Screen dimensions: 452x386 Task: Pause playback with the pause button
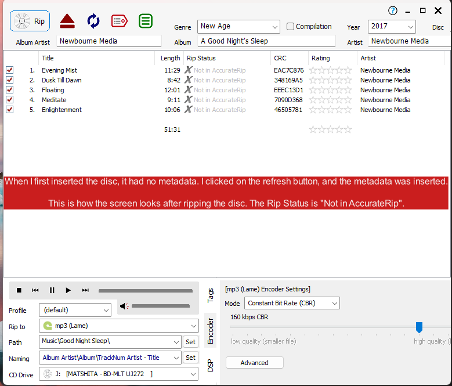coord(52,290)
